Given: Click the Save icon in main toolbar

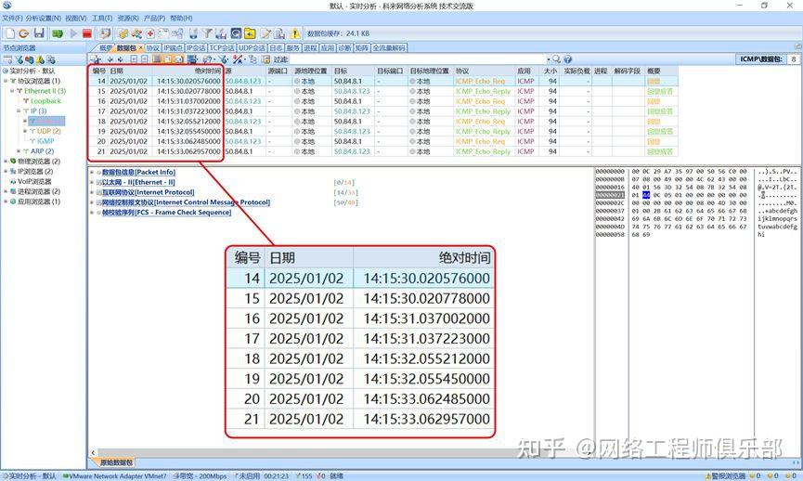Looking at the screenshot, I should [x=41, y=33].
